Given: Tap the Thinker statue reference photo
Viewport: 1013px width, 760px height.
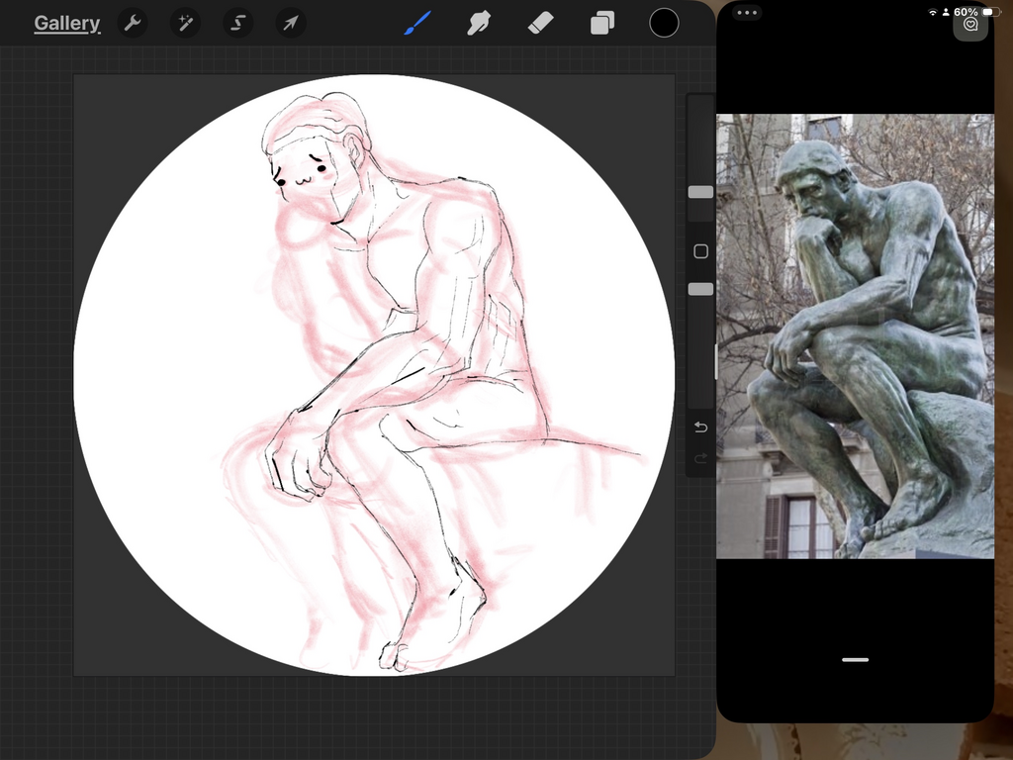Looking at the screenshot, I should (855, 336).
